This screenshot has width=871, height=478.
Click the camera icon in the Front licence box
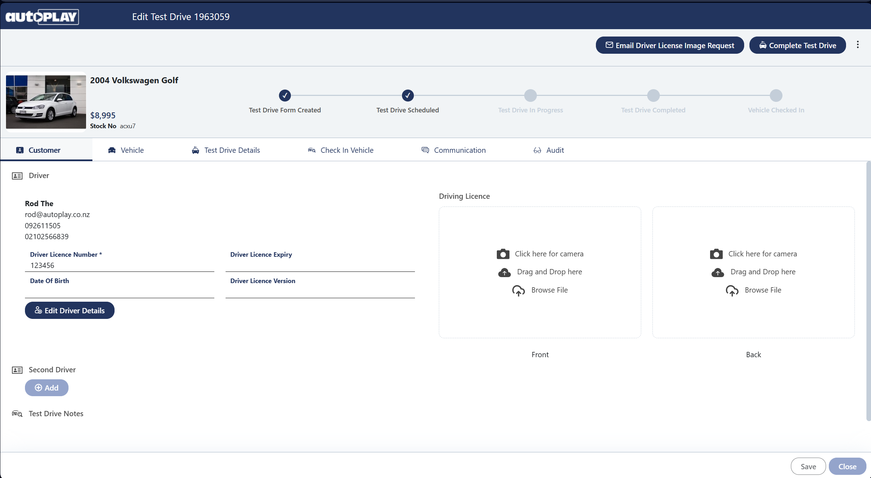point(503,254)
